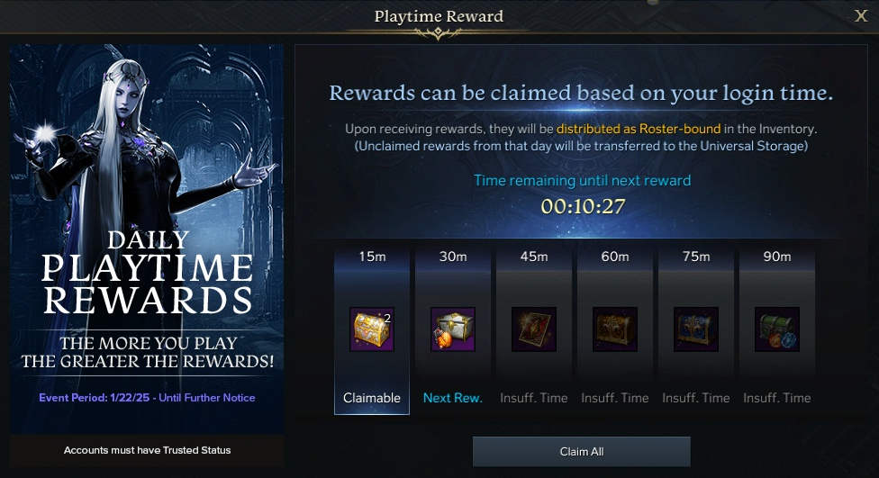
Task: Close the Playtime Reward window with X
Action: coord(860,15)
